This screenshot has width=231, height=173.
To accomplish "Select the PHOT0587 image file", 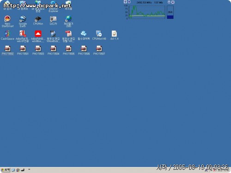I will [99, 50].
